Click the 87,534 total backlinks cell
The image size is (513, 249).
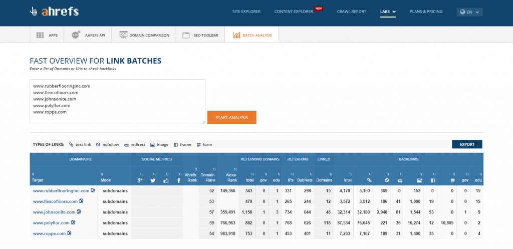pos(344,223)
